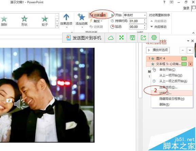Click the green fullscreen arrows icon

121,38
